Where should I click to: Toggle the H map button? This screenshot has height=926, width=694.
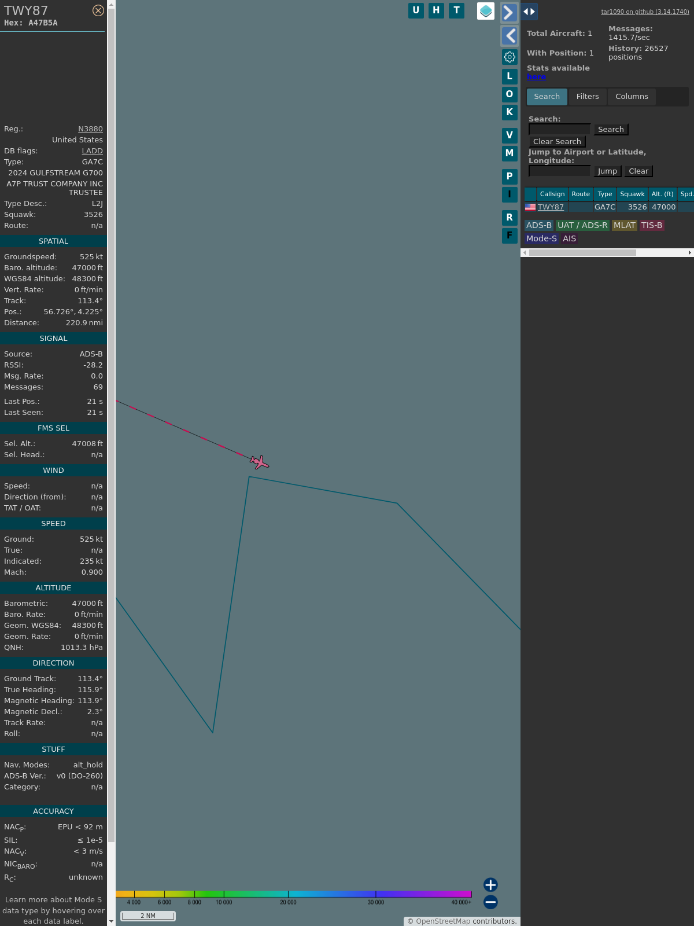click(x=436, y=10)
